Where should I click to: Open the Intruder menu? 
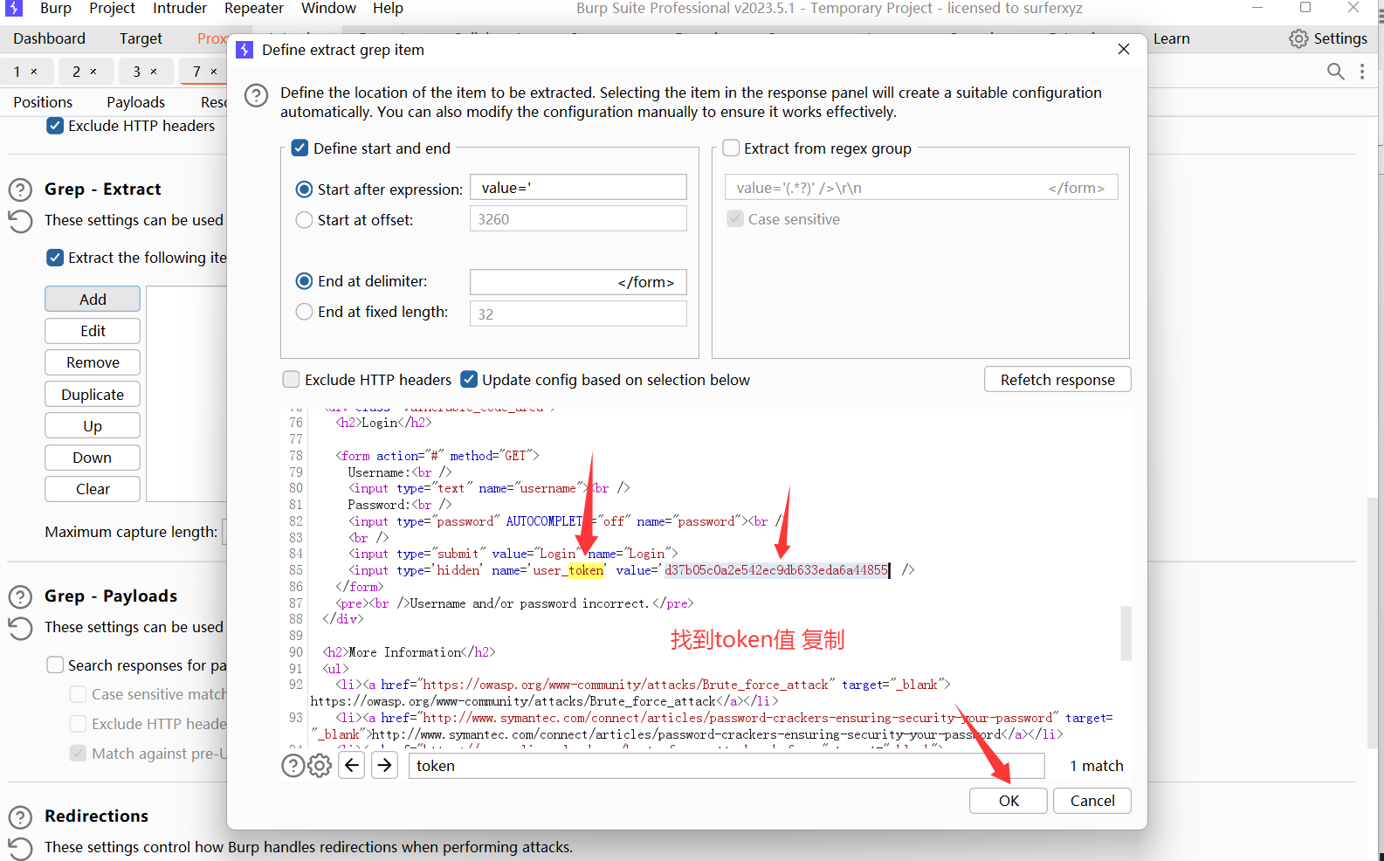[180, 9]
